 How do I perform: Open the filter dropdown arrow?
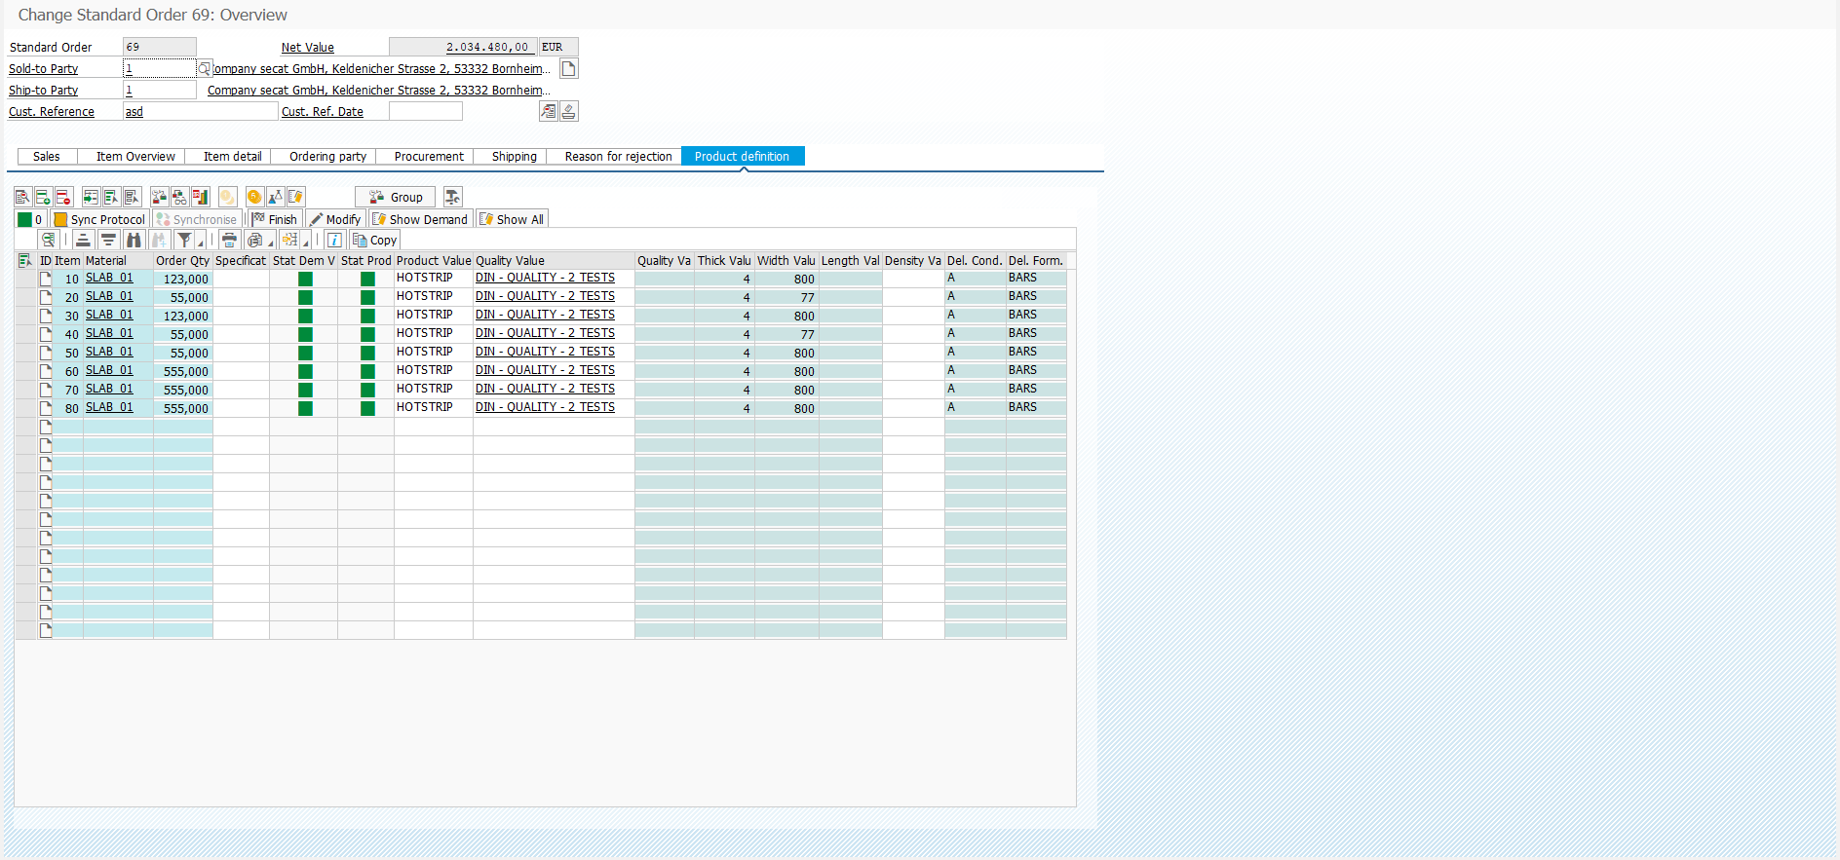pyautogui.click(x=201, y=242)
